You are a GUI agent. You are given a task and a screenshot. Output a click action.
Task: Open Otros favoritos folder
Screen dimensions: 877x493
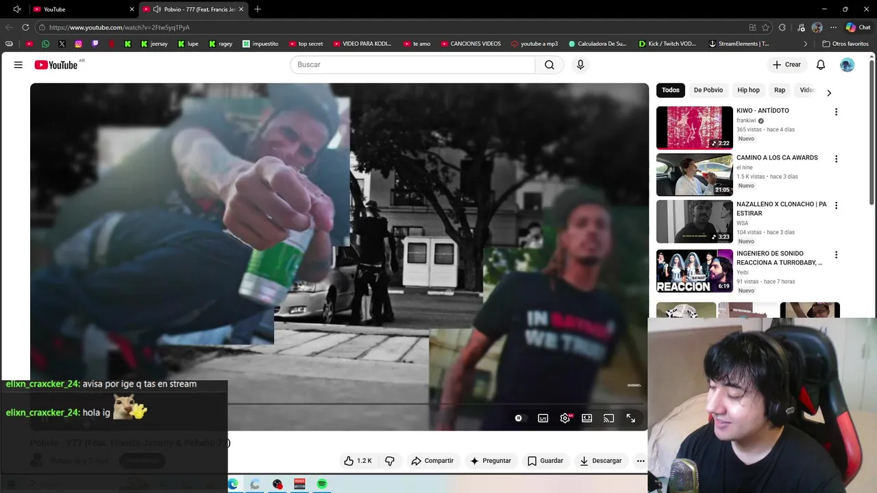click(845, 44)
